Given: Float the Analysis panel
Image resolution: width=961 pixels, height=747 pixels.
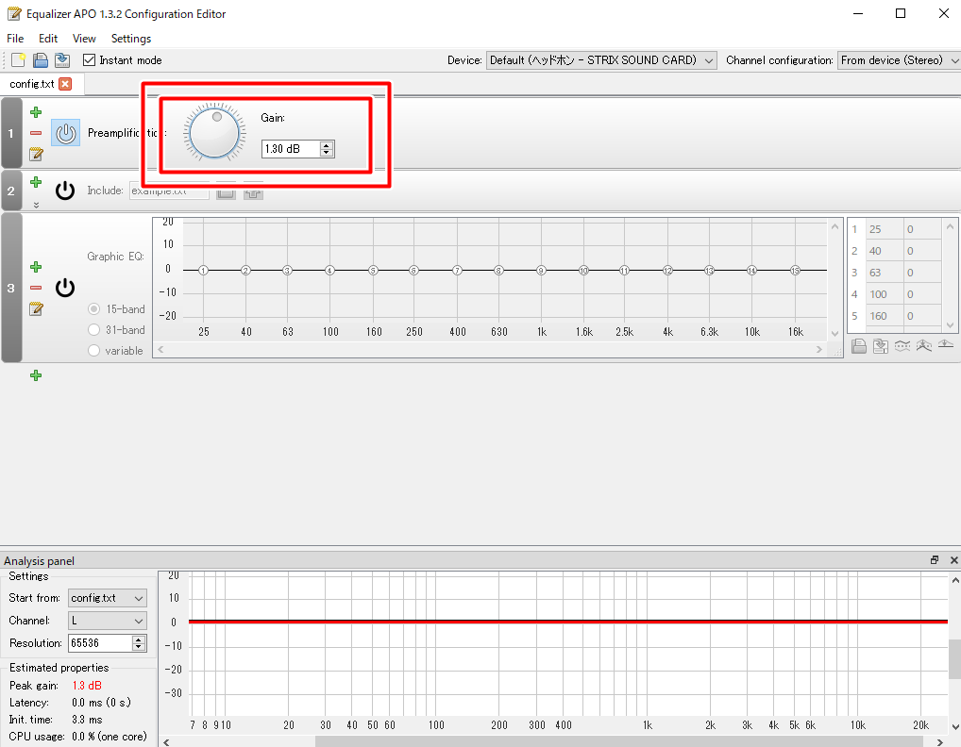Looking at the screenshot, I should pyautogui.click(x=935, y=559).
